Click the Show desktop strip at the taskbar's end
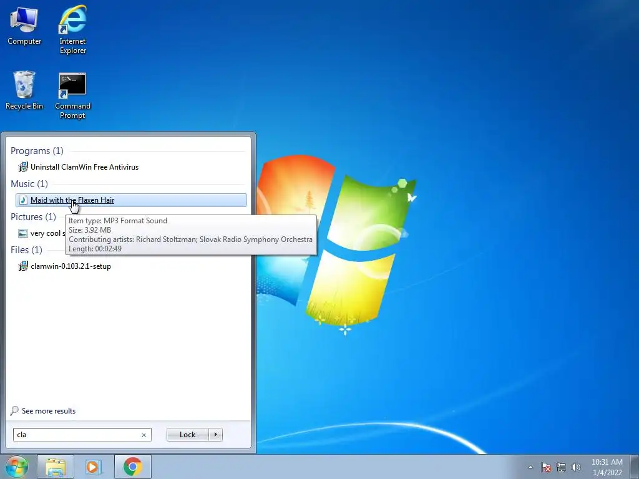The height and width of the screenshot is (479, 639). [635, 467]
